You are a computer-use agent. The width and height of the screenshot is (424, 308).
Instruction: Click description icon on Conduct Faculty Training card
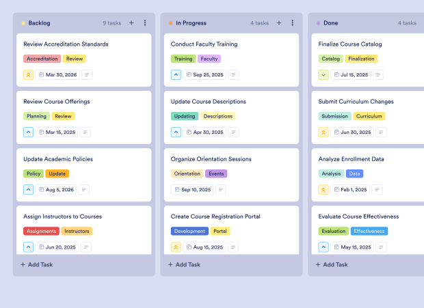(x=234, y=74)
